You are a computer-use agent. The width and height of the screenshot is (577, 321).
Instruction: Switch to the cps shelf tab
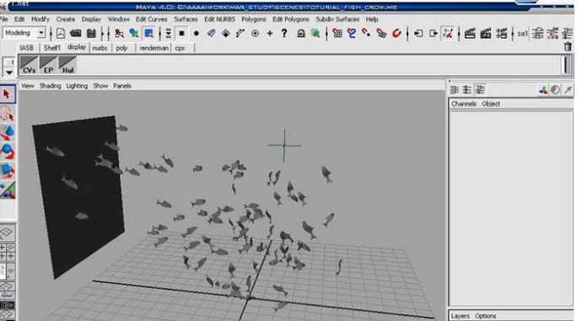(x=180, y=48)
